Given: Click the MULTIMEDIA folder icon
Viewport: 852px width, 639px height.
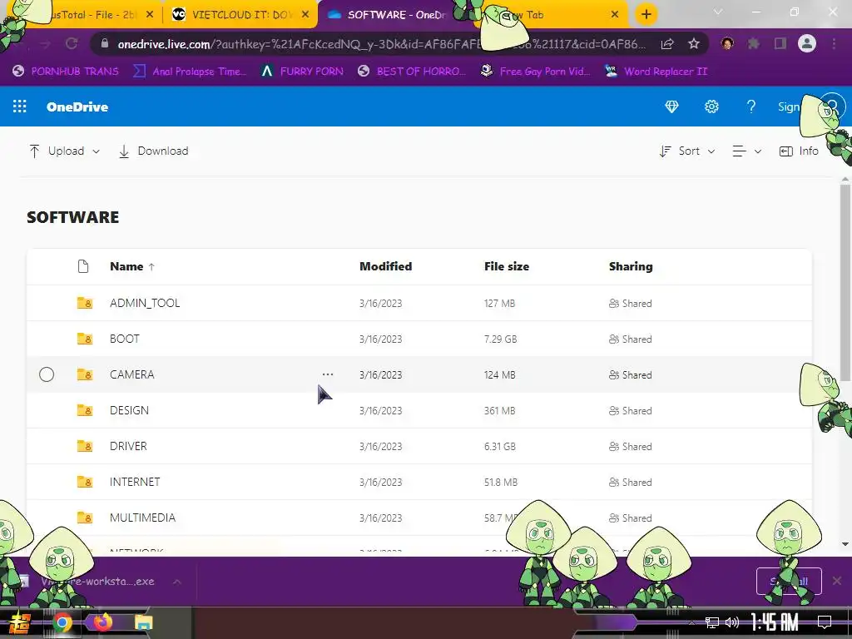Looking at the screenshot, I should (x=84, y=518).
